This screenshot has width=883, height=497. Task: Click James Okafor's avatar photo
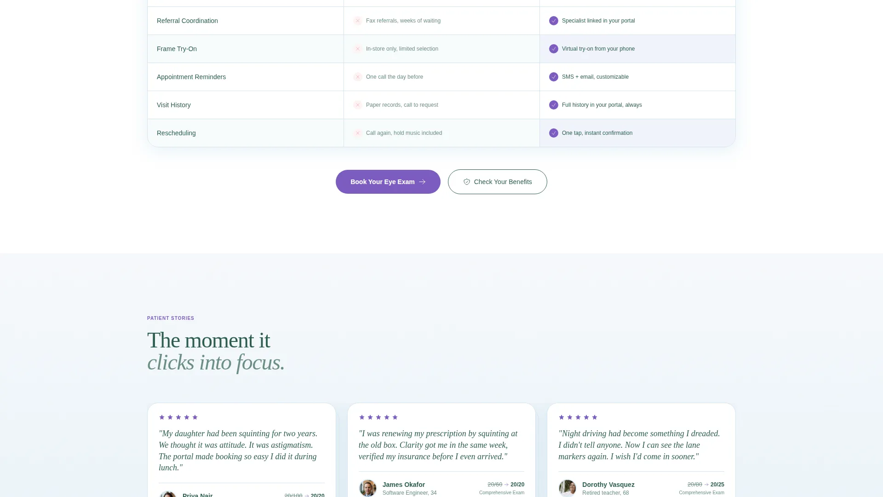(368, 488)
